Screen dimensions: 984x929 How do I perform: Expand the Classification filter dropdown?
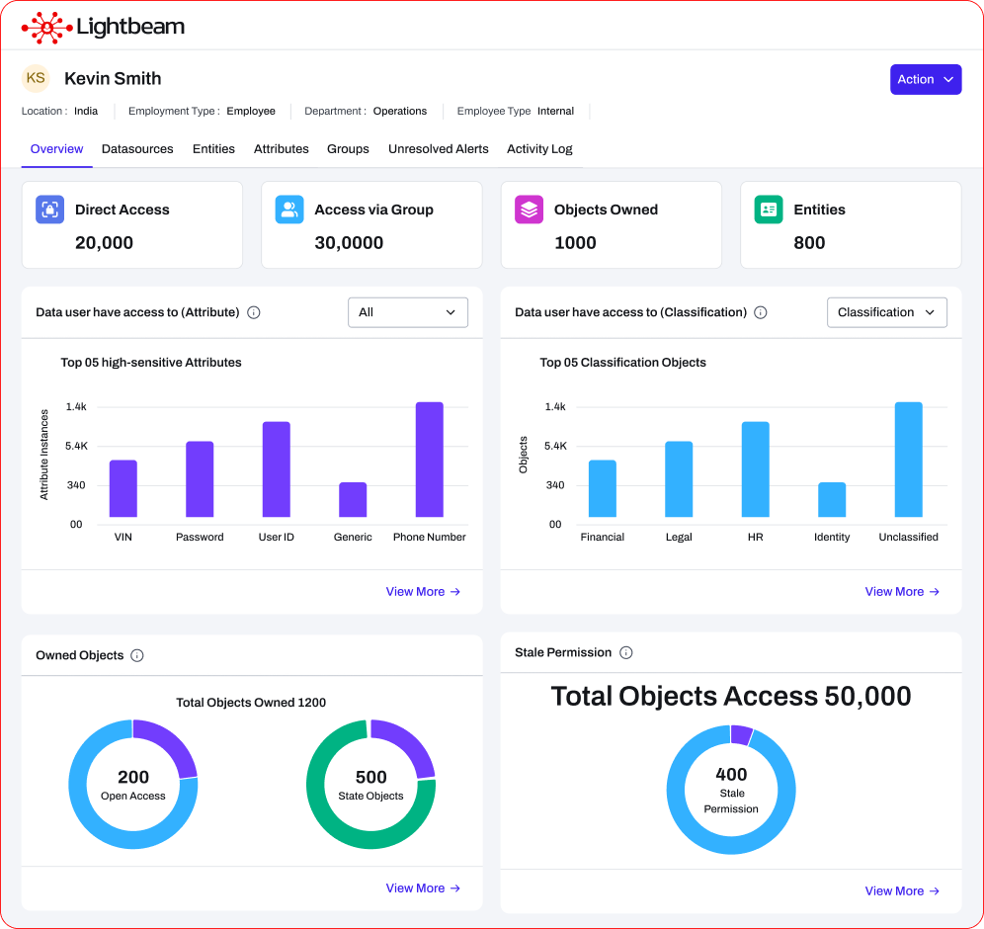(886, 312)
